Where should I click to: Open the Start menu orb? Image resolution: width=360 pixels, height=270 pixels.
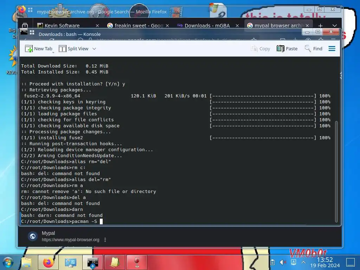click(8, 262)
